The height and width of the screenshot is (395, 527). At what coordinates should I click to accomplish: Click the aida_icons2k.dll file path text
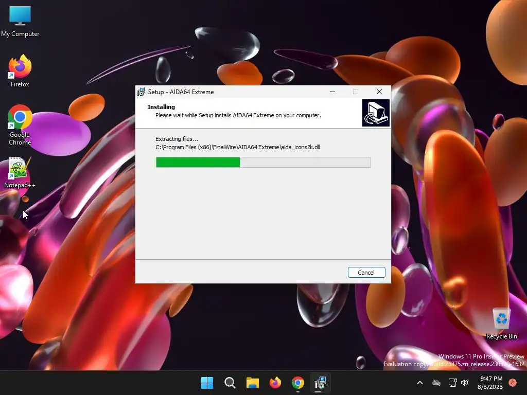(x=238, y=147)
